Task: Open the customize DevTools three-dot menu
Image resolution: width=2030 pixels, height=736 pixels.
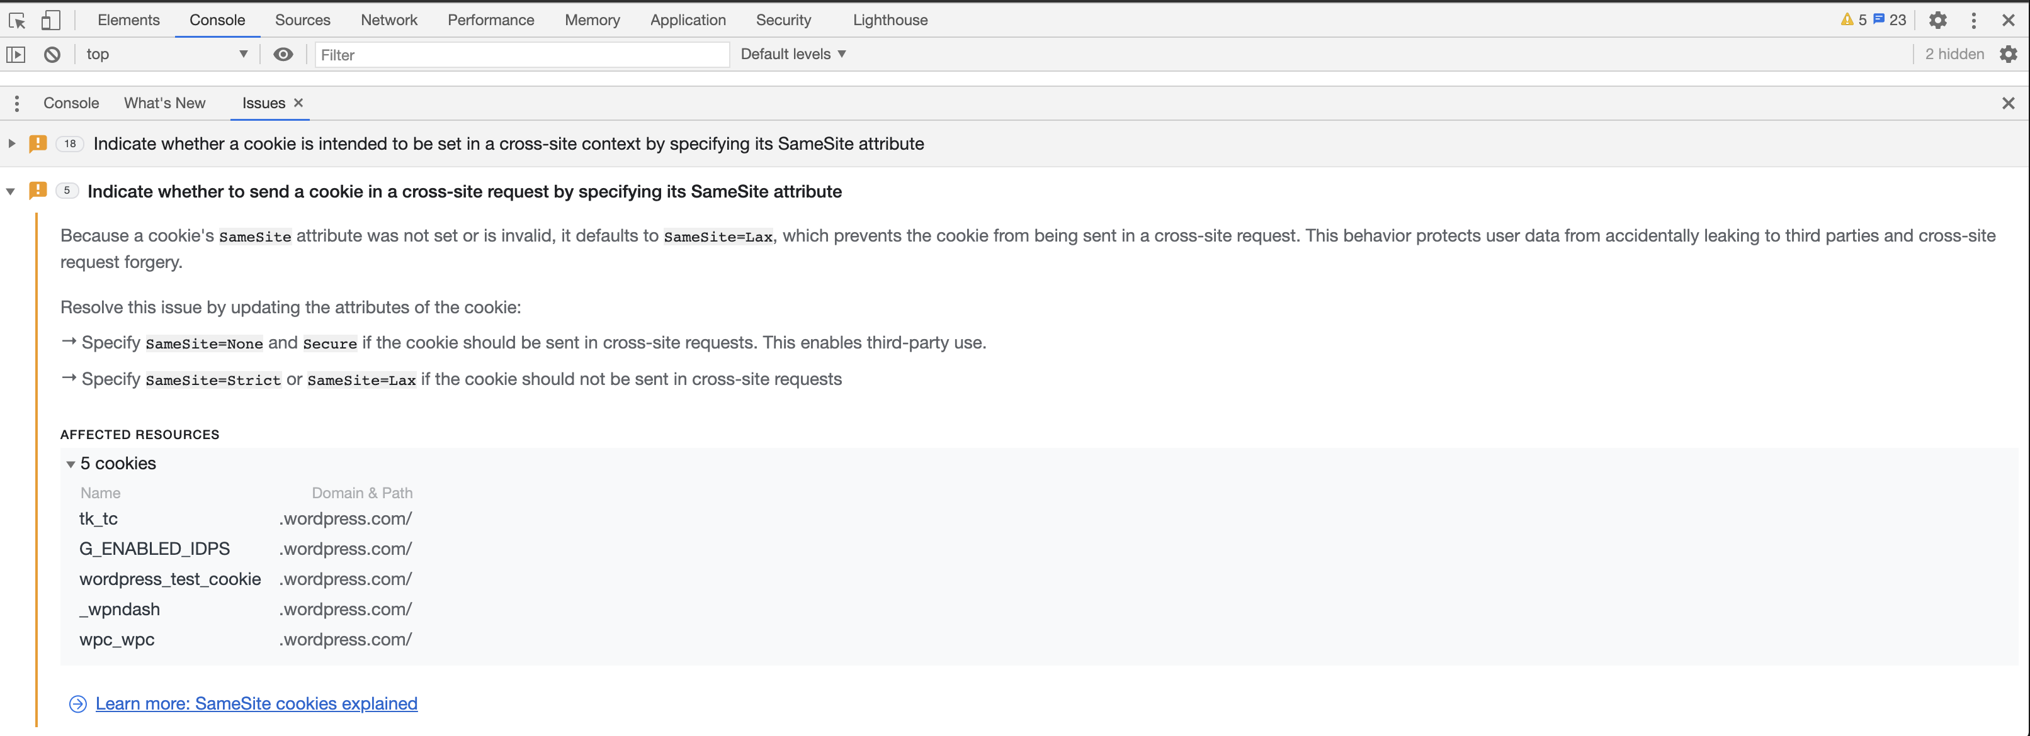Action: (1973, 20)
